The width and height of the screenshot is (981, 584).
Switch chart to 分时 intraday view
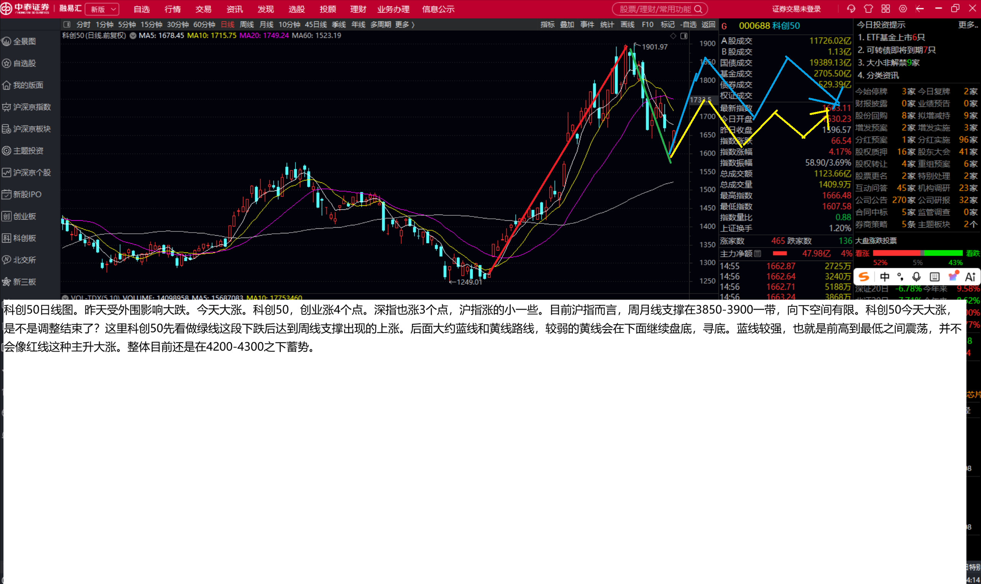click(84, 25)
